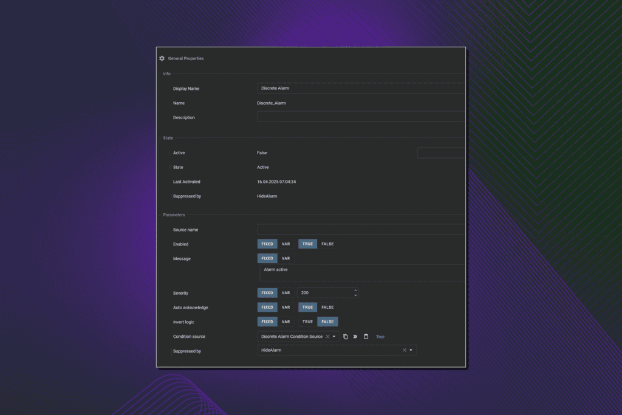Click the General Properties gear icon
622x415 pixels.
click(x=162, y=58)
